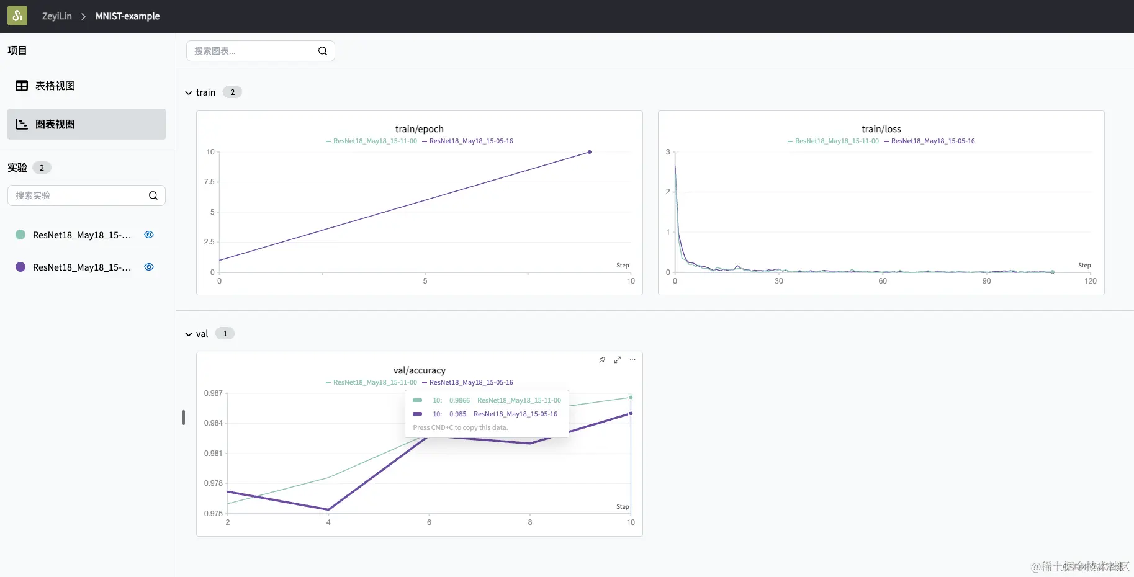Image resolution: width=1134 pixels, height=577 pixels.
Task: Toggle ResNet18_May18_15-05-16 legend in train/loss
Action: coord(930,141)
